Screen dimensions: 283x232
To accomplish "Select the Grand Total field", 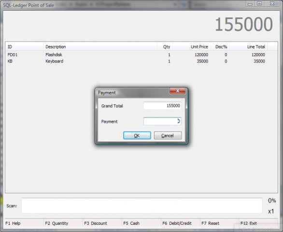I will pyautogui.click(x=162, y=105).
